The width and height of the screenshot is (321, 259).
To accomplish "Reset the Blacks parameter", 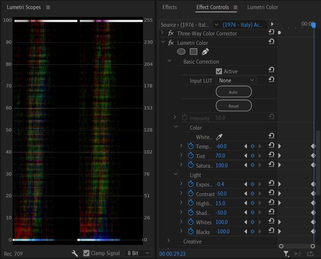I will click(272, 230).
